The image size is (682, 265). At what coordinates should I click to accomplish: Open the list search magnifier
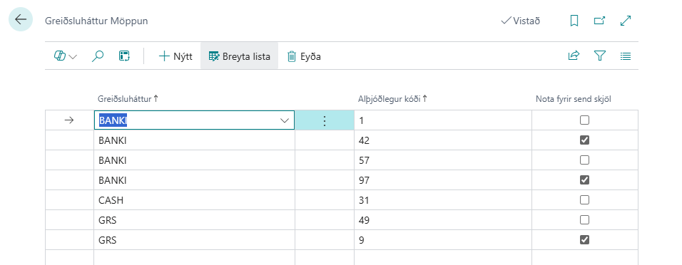(x=98, y=56)
